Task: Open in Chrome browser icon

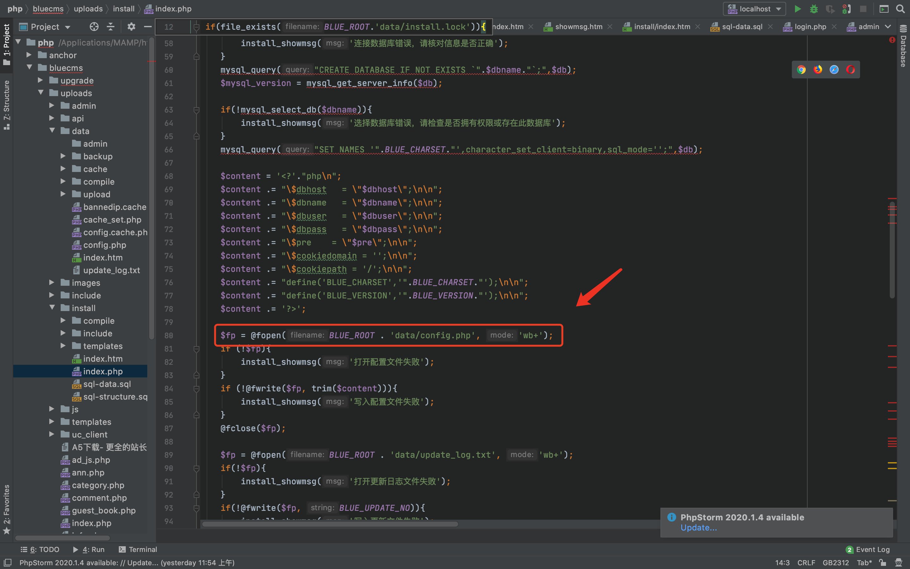Action: coord(801,70)
